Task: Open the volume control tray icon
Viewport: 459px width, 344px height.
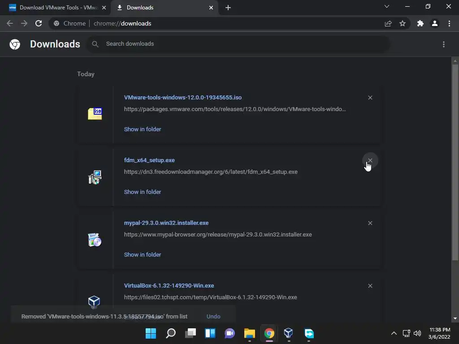Action: click(417, 333)
